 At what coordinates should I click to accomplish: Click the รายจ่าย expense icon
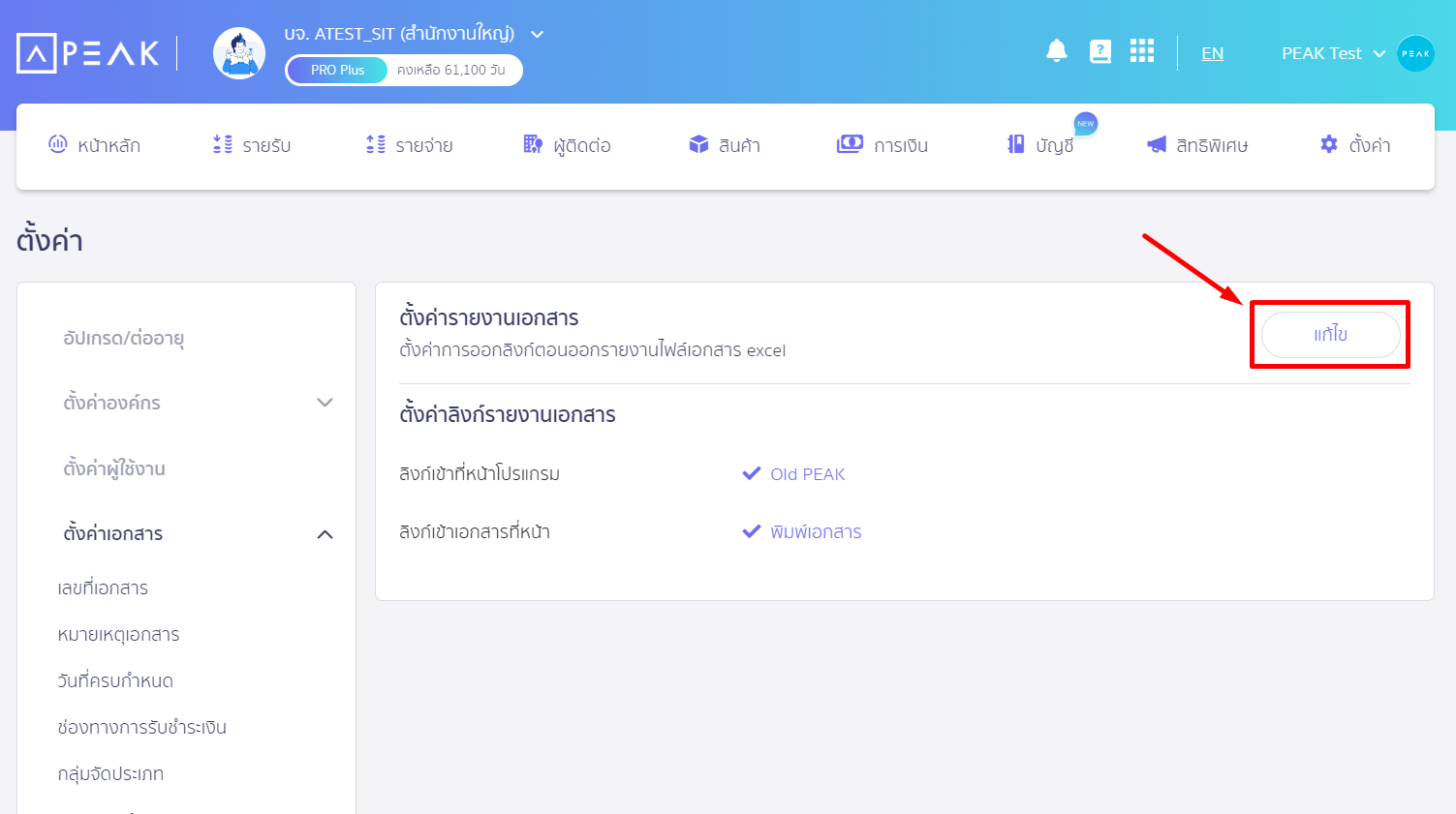(376, 145)
